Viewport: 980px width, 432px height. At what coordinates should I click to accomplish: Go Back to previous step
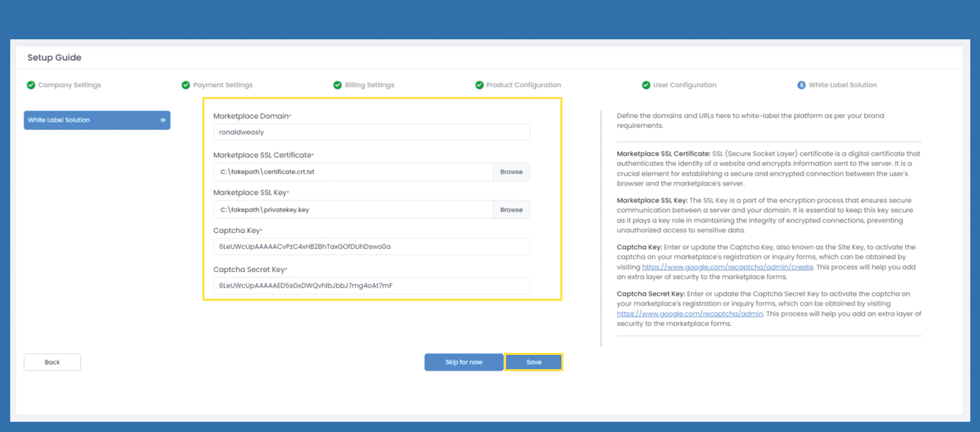[52, 362]
